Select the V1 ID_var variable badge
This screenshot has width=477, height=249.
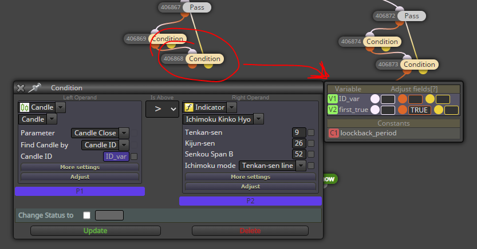click(x=333, y=99)
